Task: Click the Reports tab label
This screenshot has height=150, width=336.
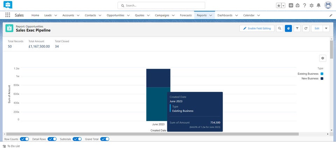Action: pos(202,15)
